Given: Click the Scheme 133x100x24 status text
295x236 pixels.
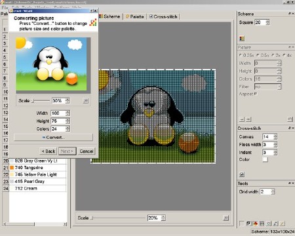Looking at the screenshot, I should point(273,231).
